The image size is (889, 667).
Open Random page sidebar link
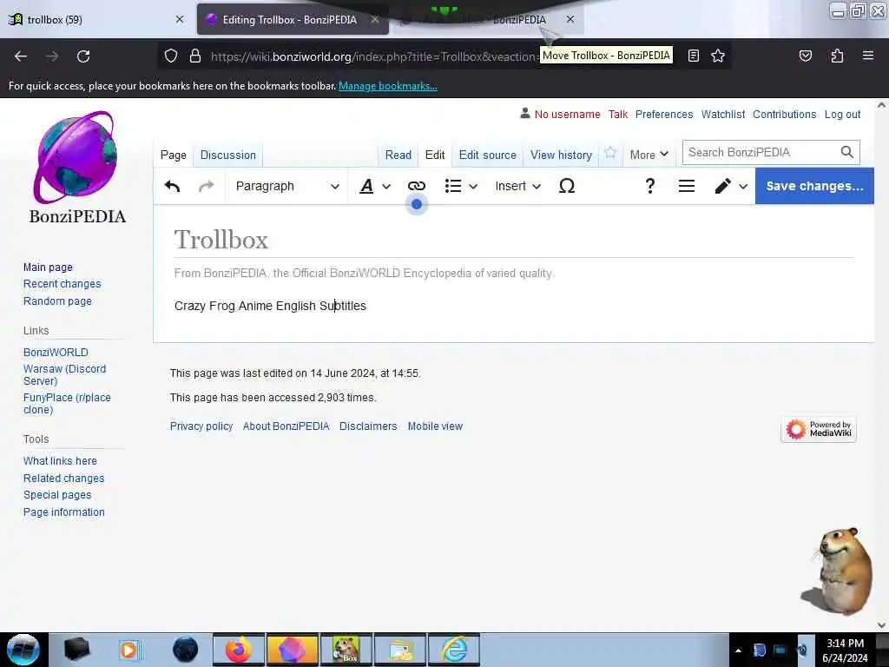tap(57, 301)
